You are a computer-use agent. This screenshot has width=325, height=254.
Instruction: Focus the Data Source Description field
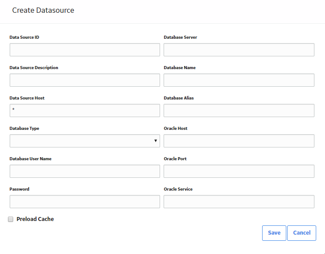85,80
